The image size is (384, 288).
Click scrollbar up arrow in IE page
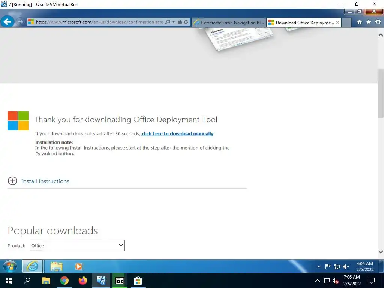(x=381, y=35)
